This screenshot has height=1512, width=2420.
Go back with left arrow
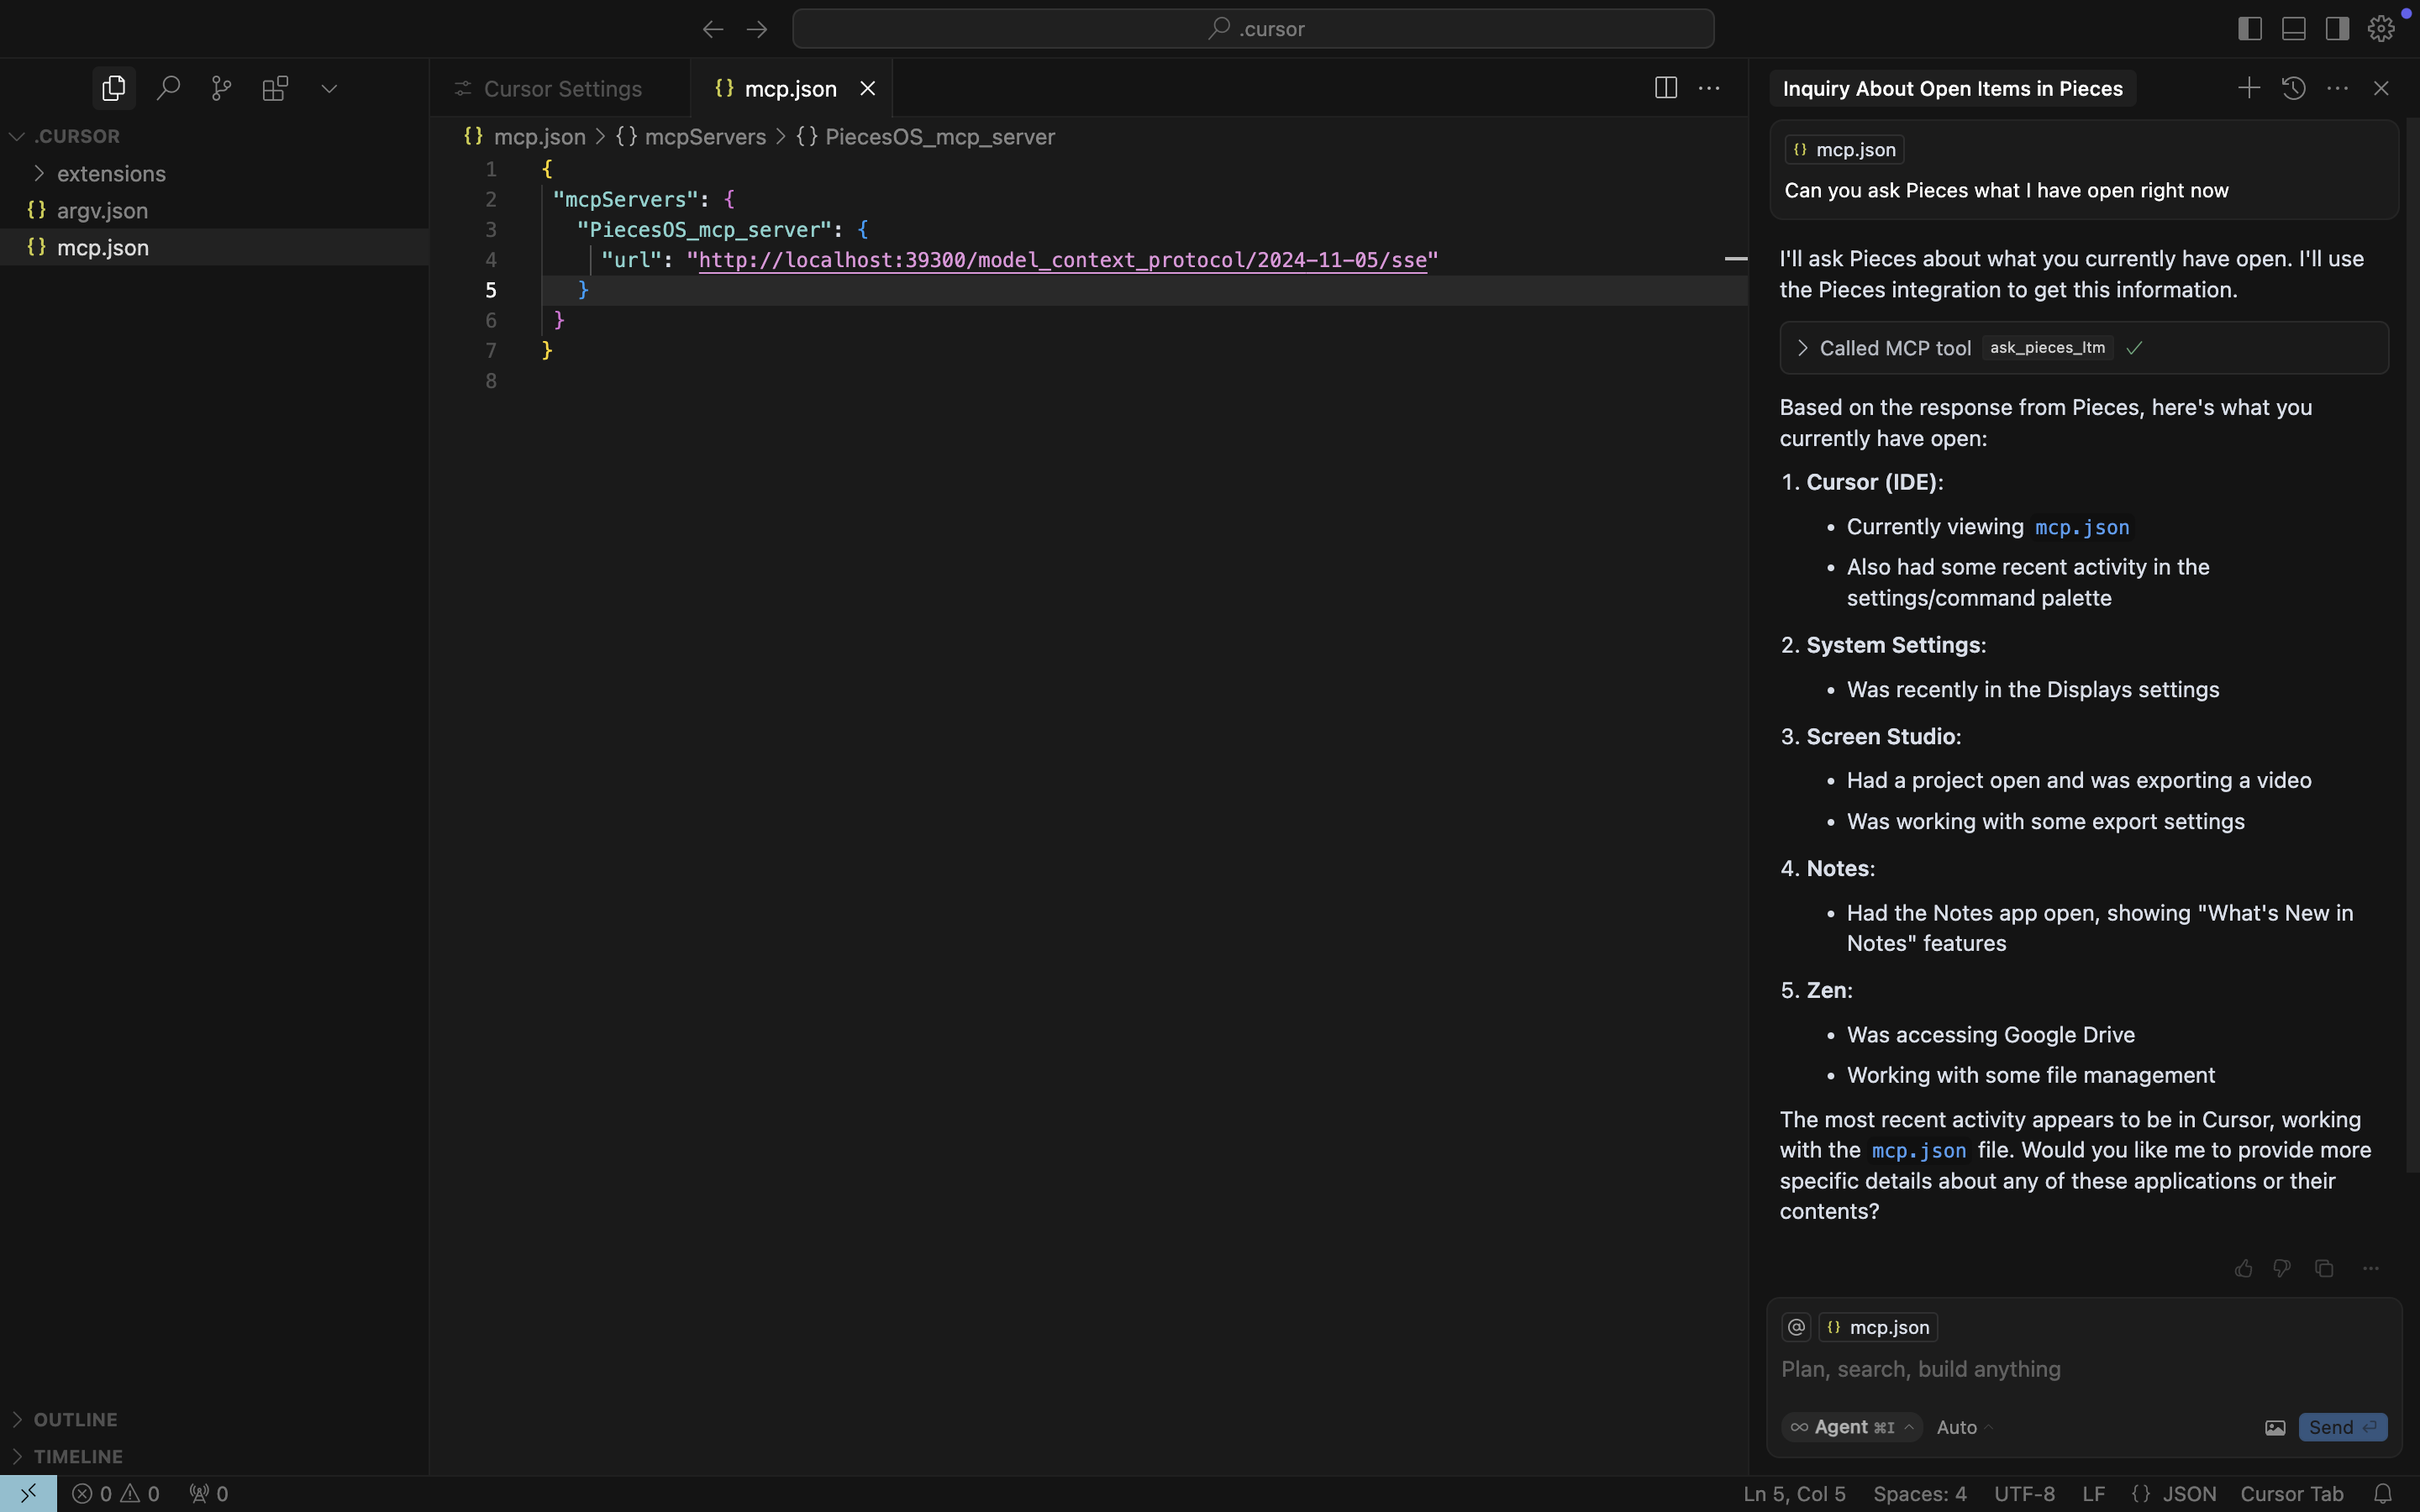712,29
